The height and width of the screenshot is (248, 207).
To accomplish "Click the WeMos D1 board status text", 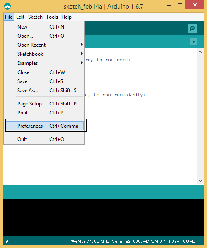I will point(133,241).
